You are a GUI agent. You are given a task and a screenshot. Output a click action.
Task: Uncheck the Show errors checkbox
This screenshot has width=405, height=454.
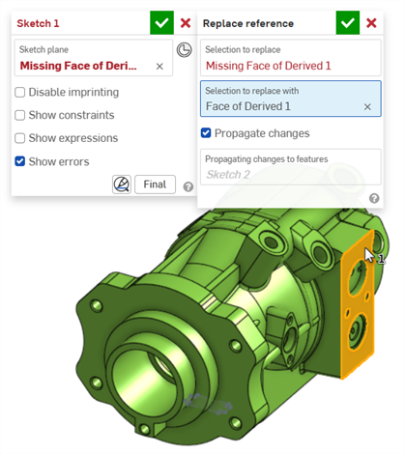pyautogui.click(x=20, y=161)
